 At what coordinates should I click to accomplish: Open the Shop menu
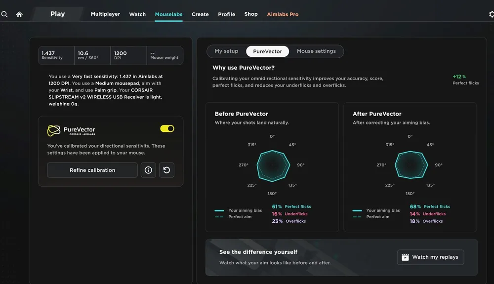coord(251,14)
